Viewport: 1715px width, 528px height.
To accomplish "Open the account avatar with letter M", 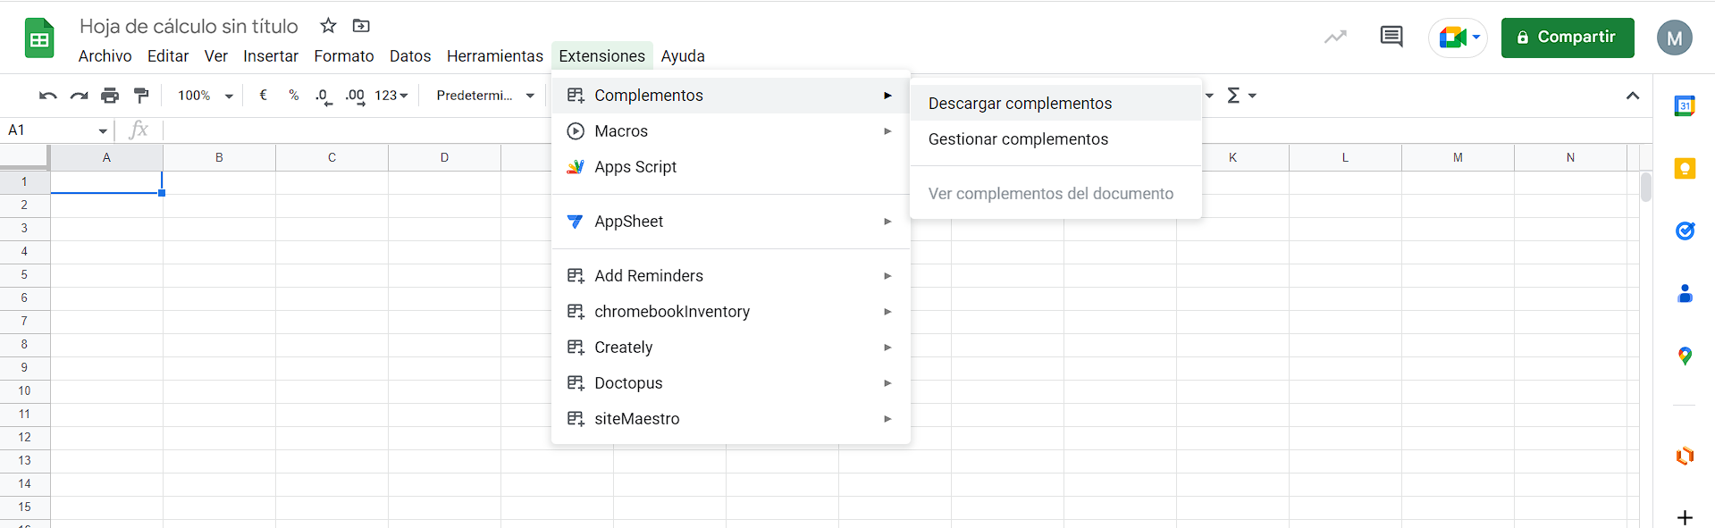I will pos(1675,38).
